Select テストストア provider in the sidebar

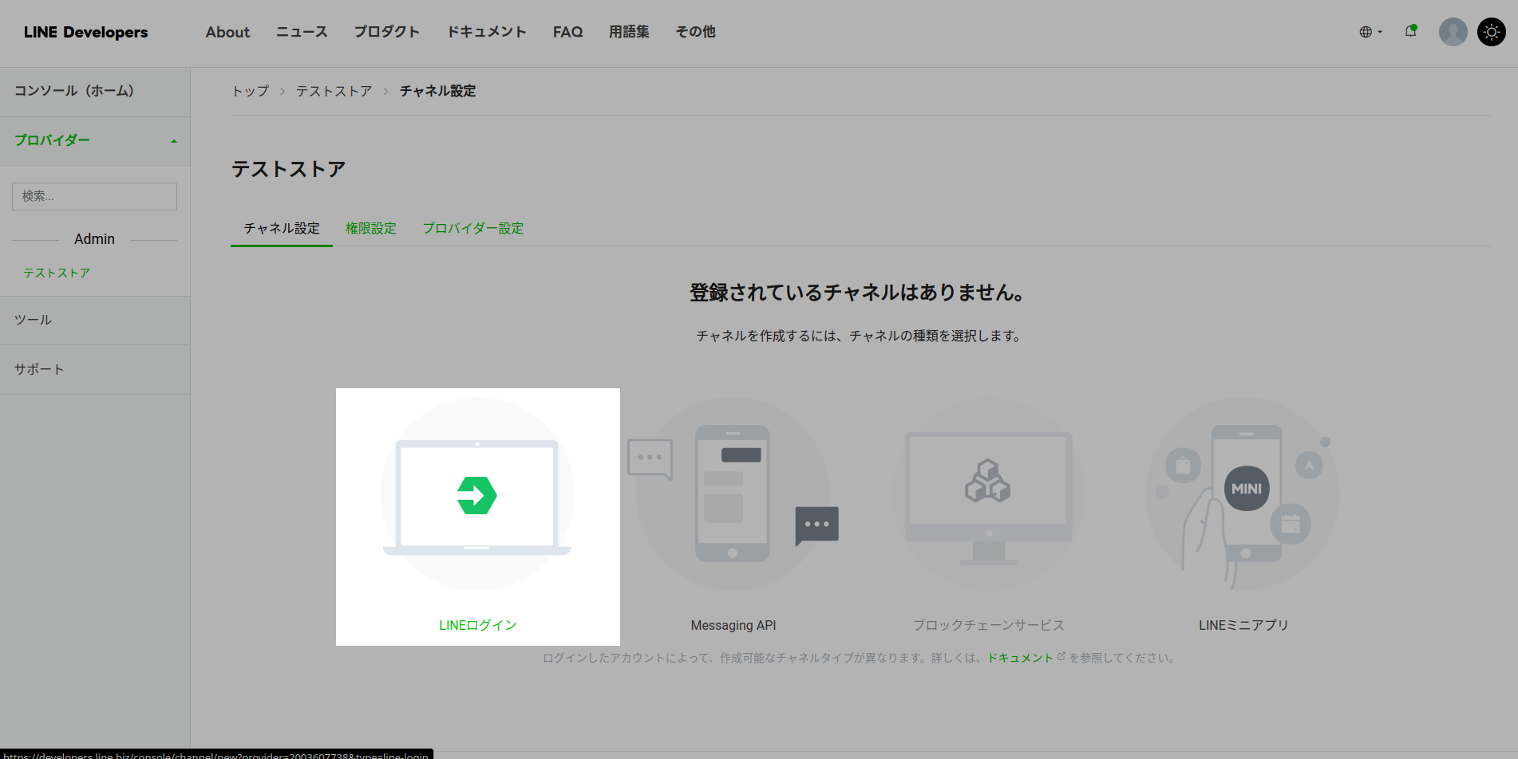tap(57, 273)
